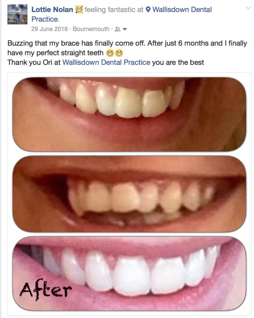
Task: Click Wallisdown Dental Practice link in post text
Action: 106,62
